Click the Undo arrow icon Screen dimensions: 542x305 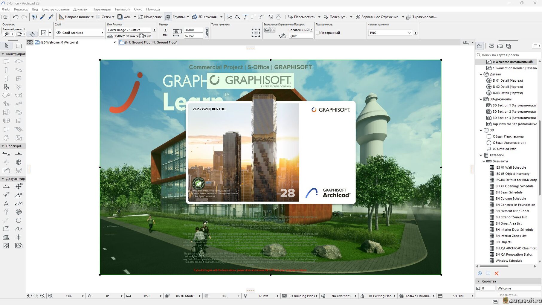[16, 17]
